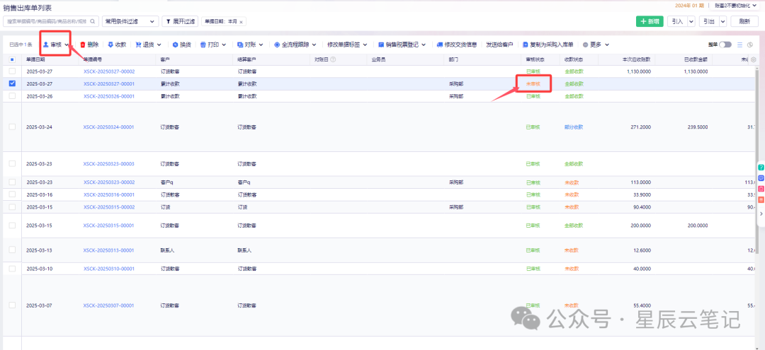Expand the 打印 dropdown arrow

(224, 45)
